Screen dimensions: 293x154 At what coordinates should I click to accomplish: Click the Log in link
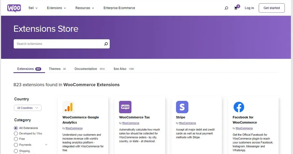[249, 8]
